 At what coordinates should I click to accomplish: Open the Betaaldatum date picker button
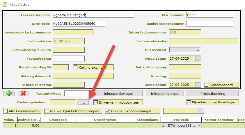coord(198,85)
